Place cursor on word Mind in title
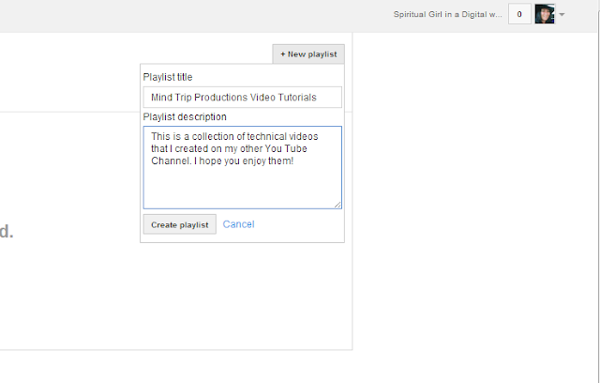Screen dimensions: 600x383 point(161,98)
